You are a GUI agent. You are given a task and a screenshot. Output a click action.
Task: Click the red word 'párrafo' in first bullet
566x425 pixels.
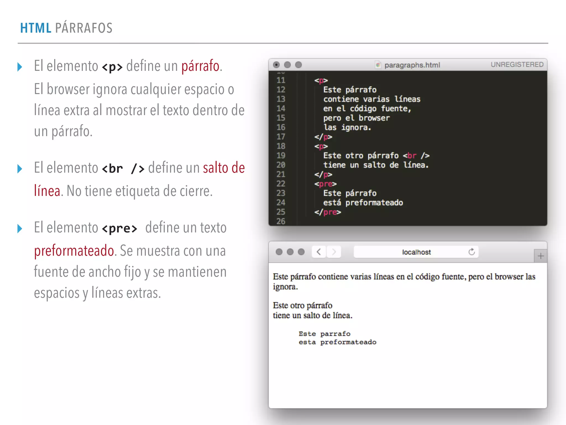click(200, 66)
